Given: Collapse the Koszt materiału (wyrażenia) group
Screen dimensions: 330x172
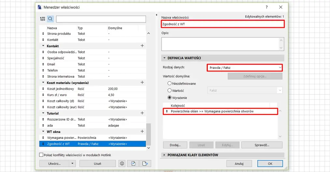Looking at the screenshot, I should click(x=43, y=83).
